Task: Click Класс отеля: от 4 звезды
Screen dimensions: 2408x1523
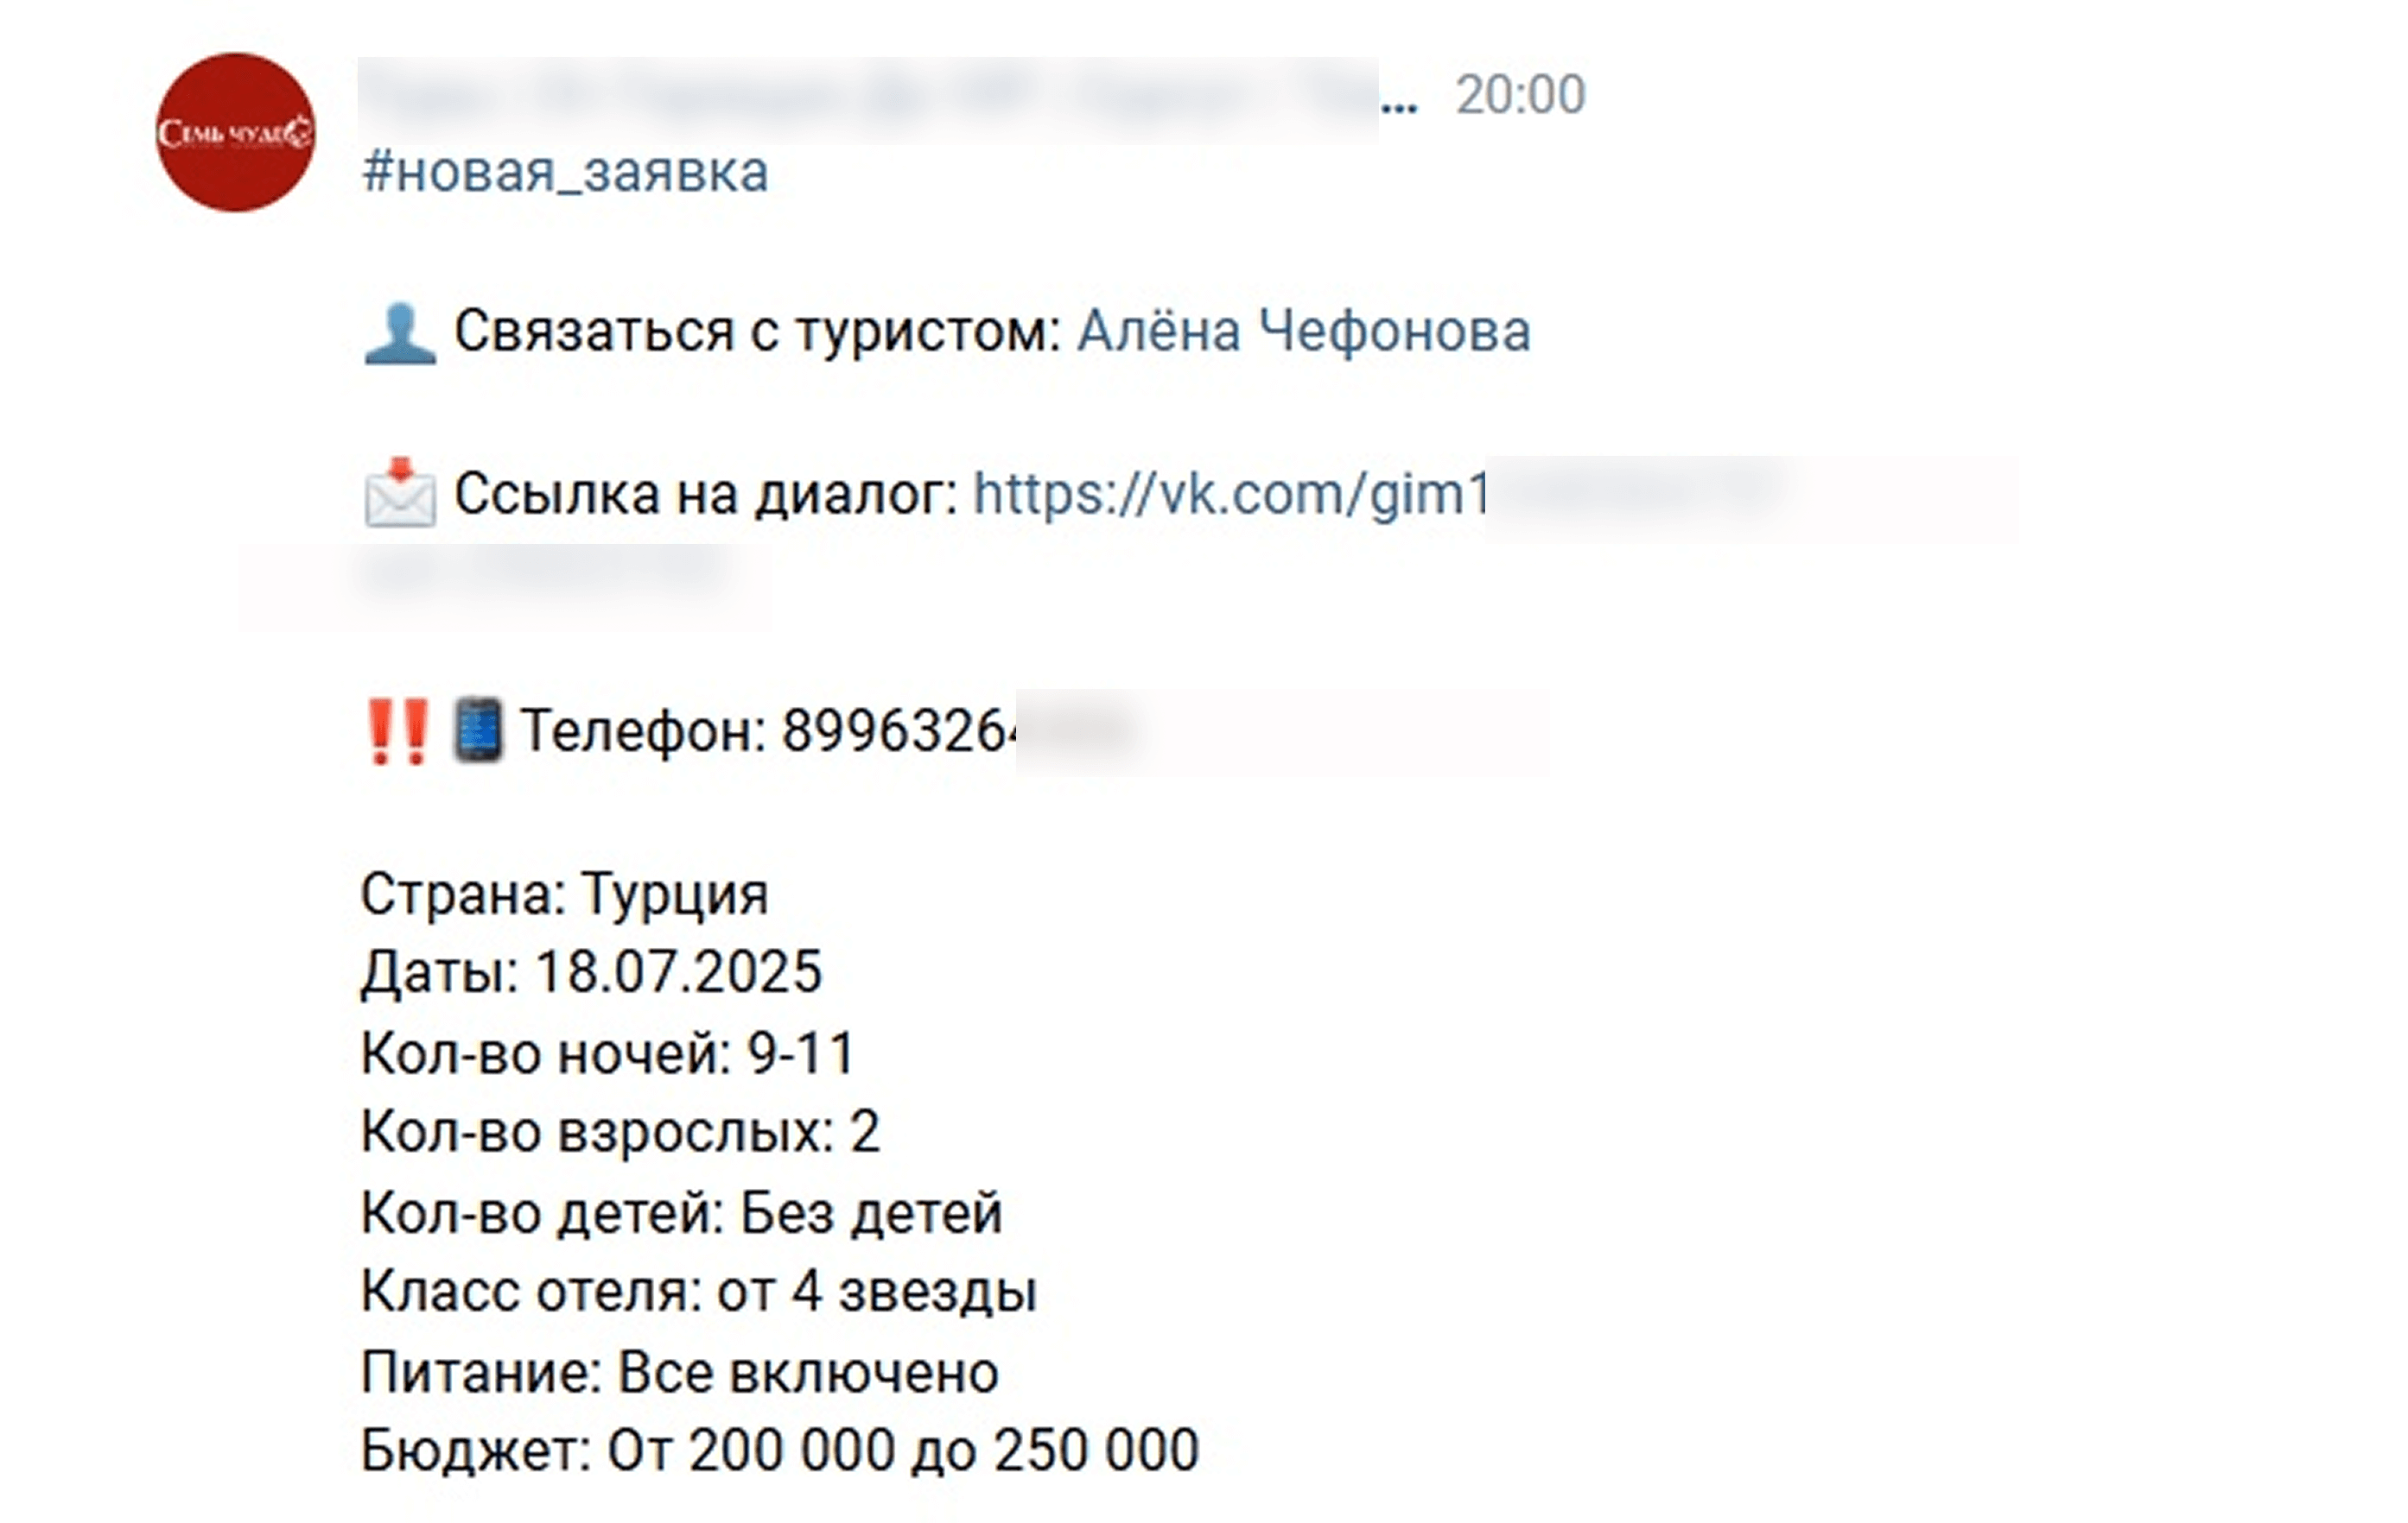Action: click(x=698, y=1292)
